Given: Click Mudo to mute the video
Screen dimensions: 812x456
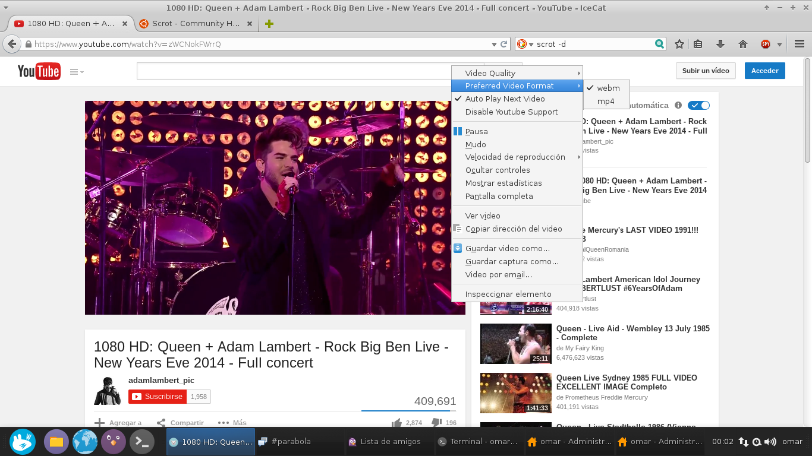Looking at the screenshot, I should [x=517, y=144].
